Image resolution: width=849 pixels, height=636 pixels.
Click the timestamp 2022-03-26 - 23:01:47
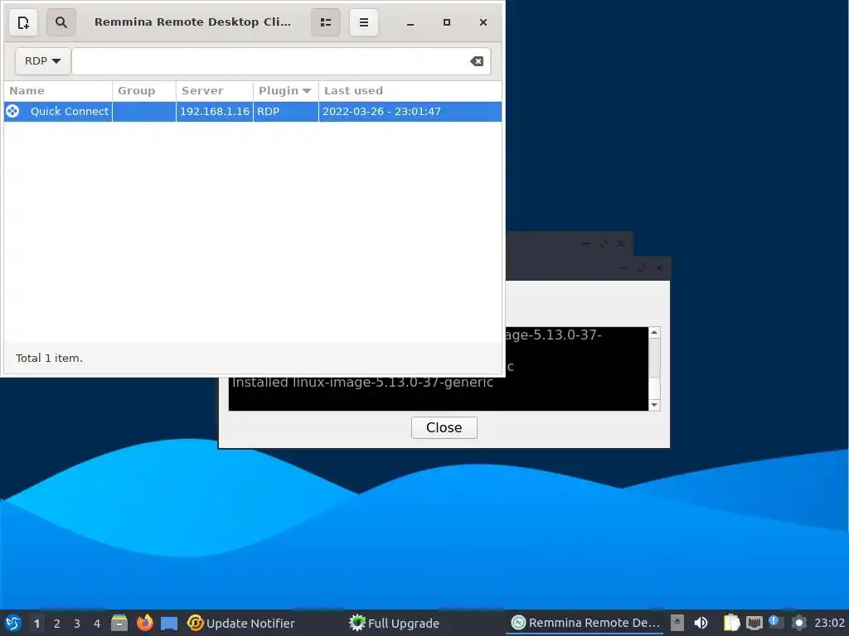pos(381,112)
